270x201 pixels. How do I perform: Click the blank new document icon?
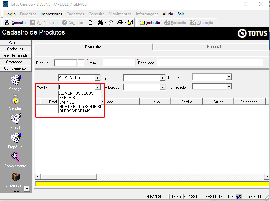pyautogui.click(x=90, y=23)
